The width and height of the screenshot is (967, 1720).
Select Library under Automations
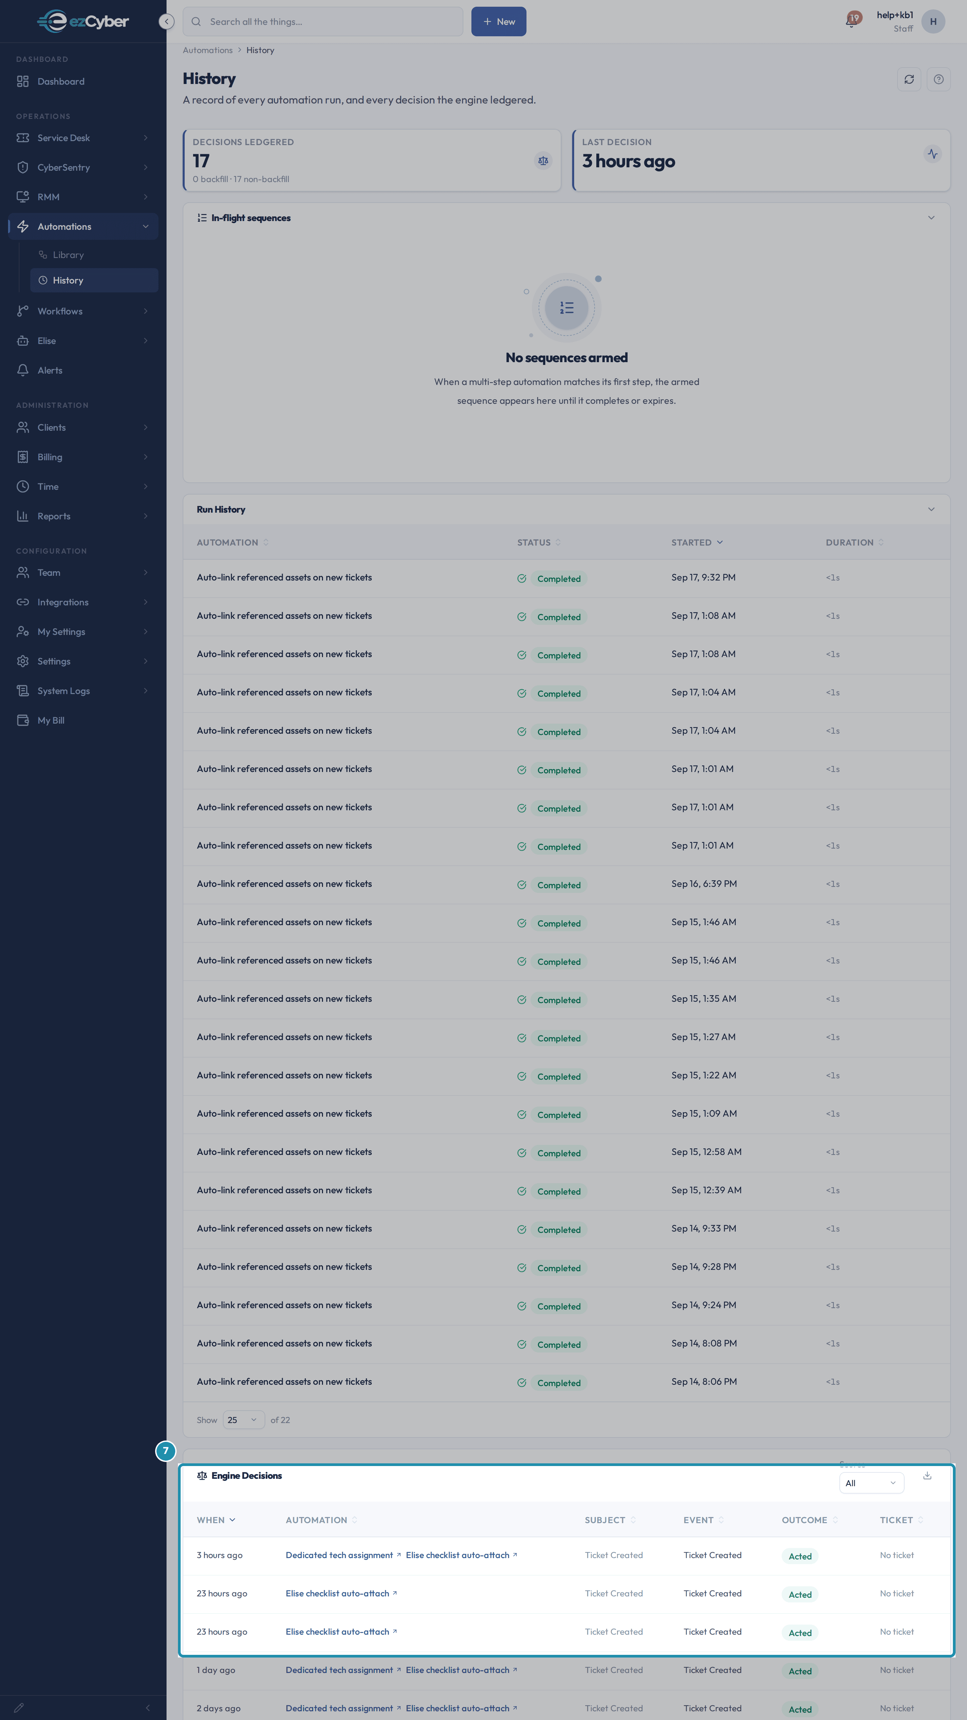click(x=94, y=255)
